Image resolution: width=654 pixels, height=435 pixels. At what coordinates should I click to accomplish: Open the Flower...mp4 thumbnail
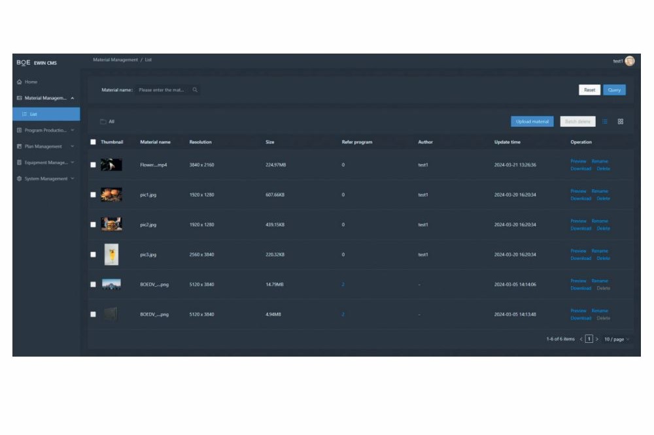tap(111, 165)
